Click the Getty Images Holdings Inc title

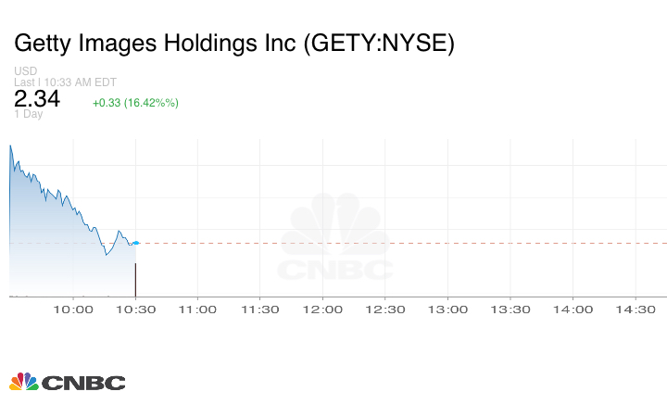(234, 44)
